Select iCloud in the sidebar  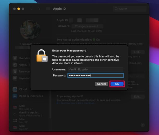click(20, 89)
